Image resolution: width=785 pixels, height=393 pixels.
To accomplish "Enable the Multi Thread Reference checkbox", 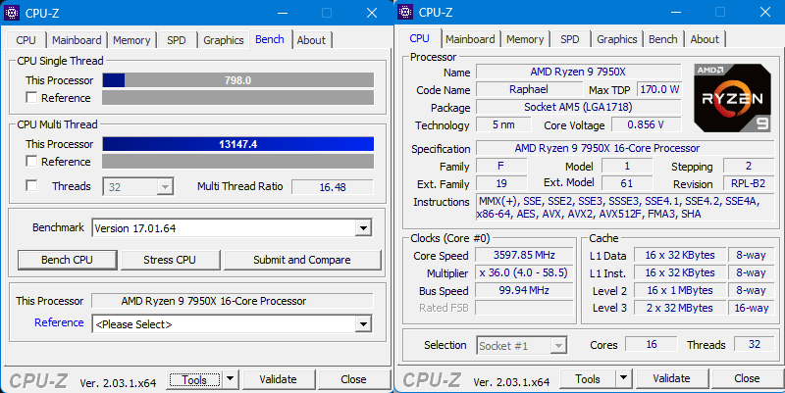I will pyautogui.click(x=31, y=161).
